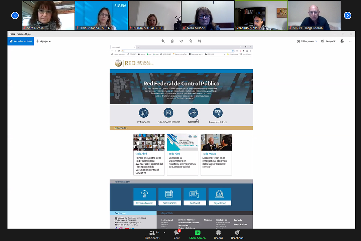Select Nora Millone's video thumbnail
Viewport: 361px width, 241px height.
pos(208,15)
